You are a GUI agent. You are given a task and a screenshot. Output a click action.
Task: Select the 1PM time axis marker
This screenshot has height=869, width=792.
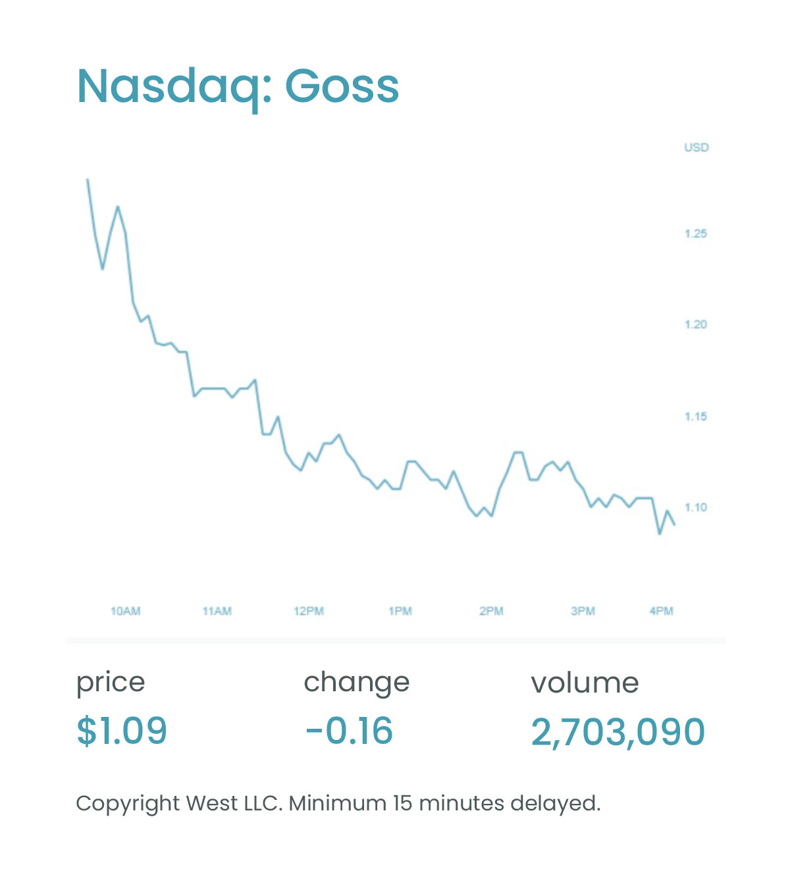click(400, 611)
